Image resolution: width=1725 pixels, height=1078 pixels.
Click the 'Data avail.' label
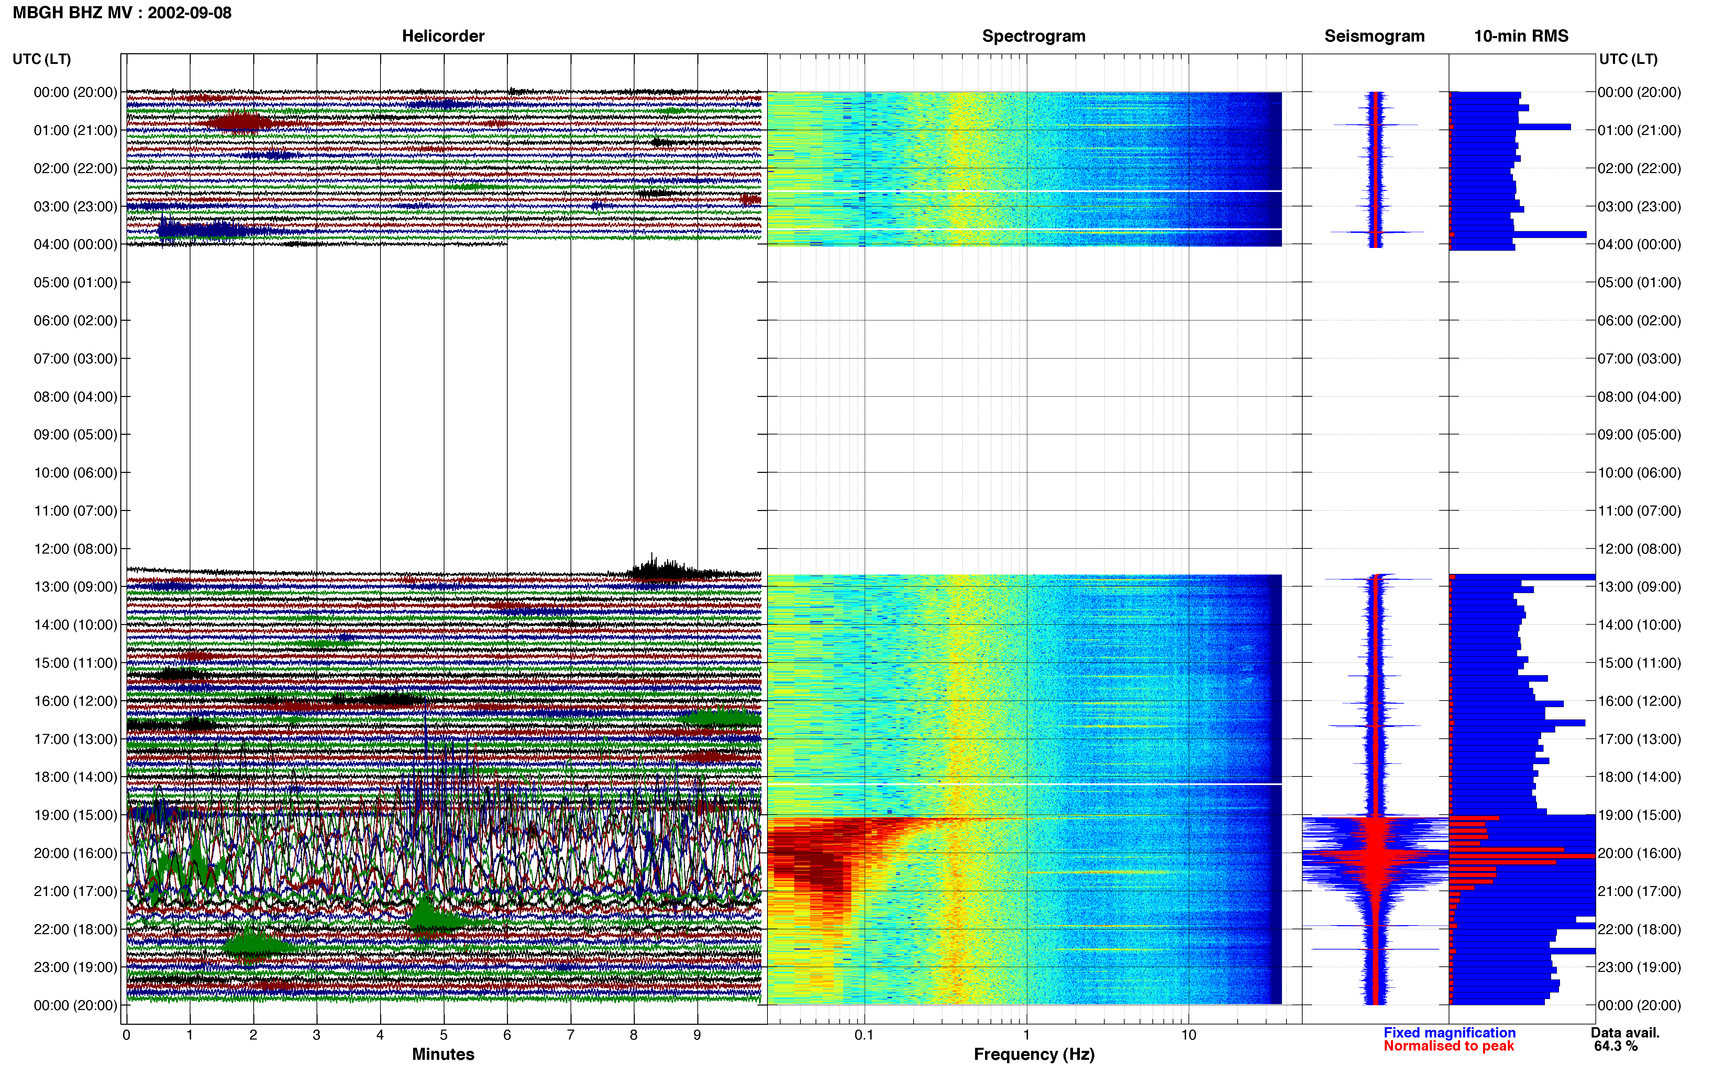click(x=1625, y=1032)
